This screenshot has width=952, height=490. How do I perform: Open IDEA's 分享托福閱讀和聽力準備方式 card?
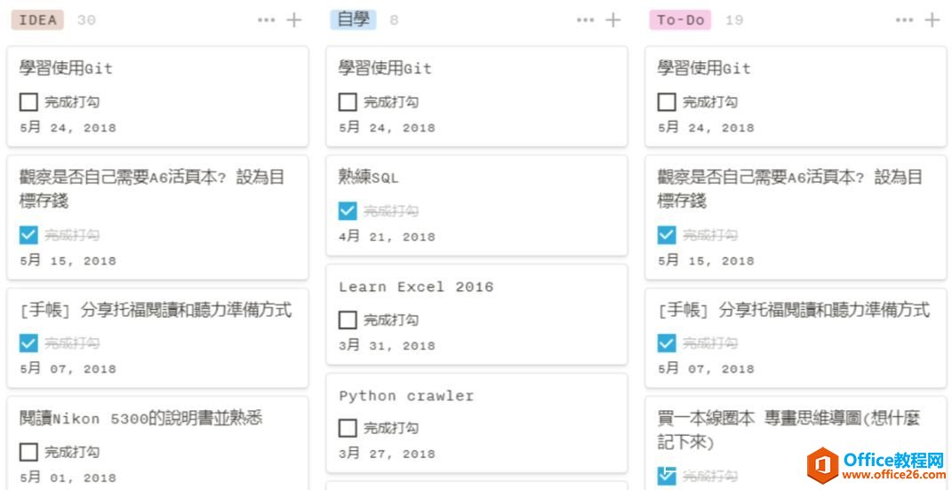point(156,311)
